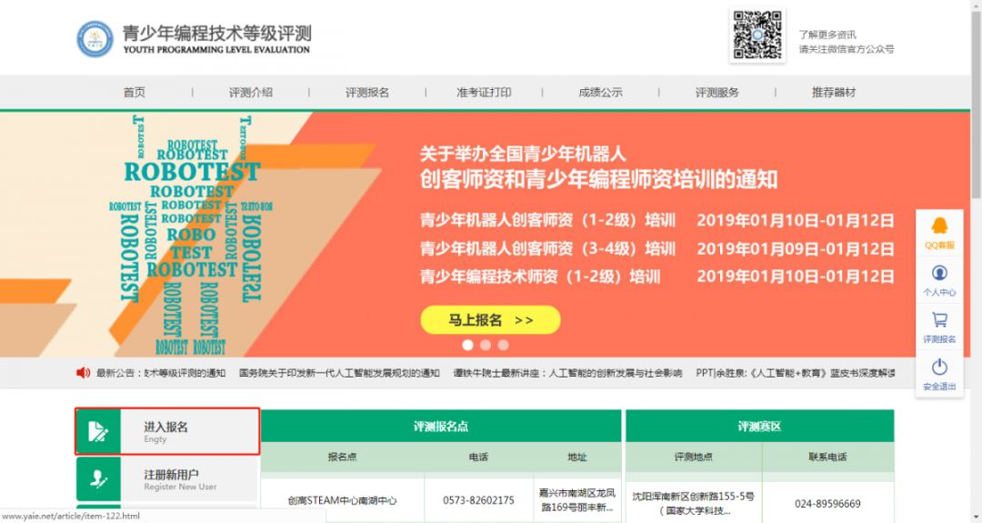Select the third carousel dot
982x523 pixels.
503,345
